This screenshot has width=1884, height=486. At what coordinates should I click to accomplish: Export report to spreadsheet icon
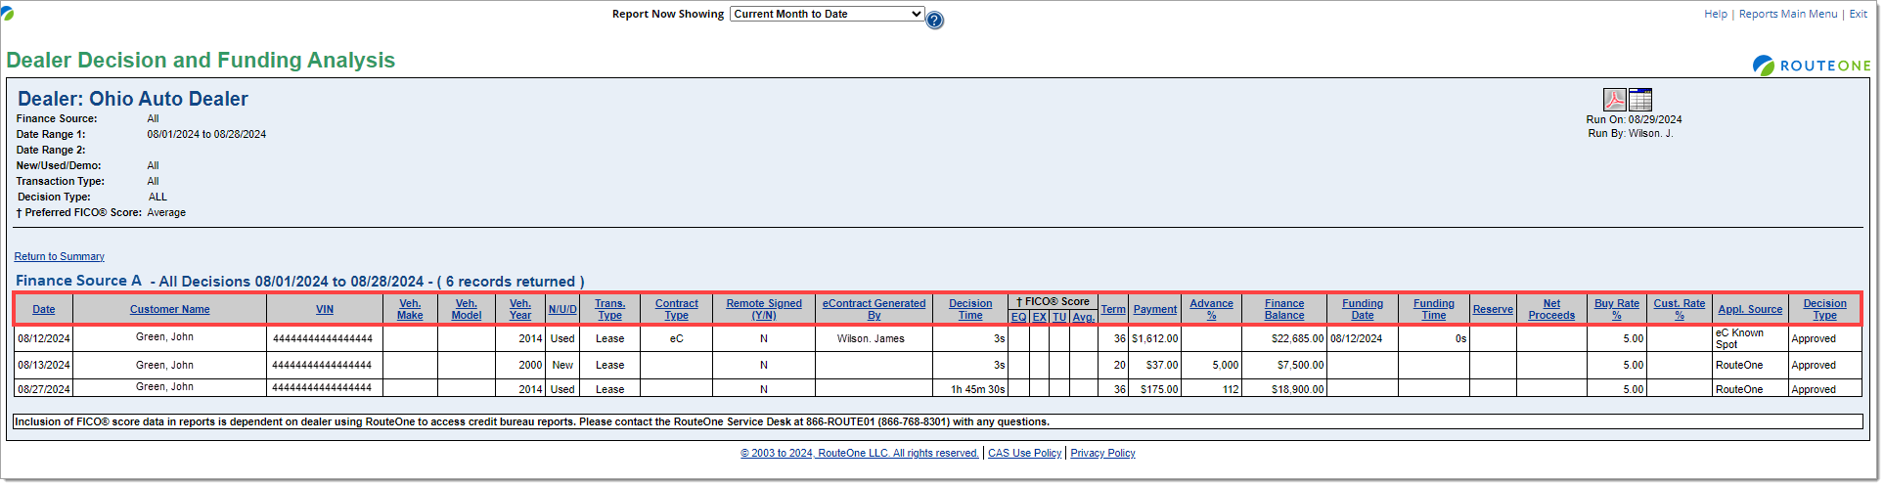[1640, 100]
